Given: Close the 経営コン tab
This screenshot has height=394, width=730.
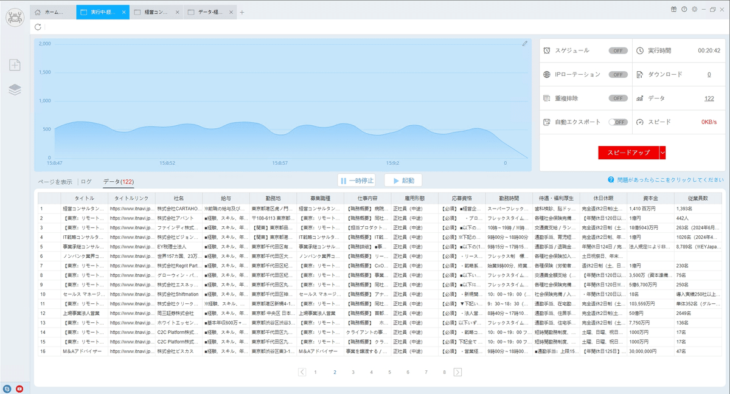Looking at the screenshot, I should (x=177, y=12).
